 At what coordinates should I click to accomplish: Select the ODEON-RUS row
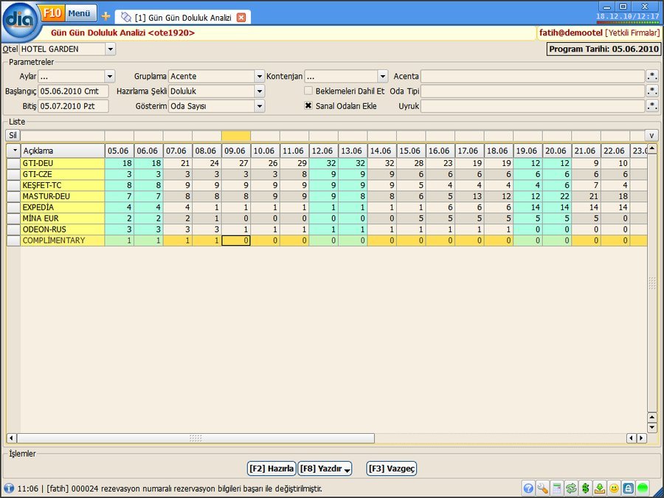point(327,229)
